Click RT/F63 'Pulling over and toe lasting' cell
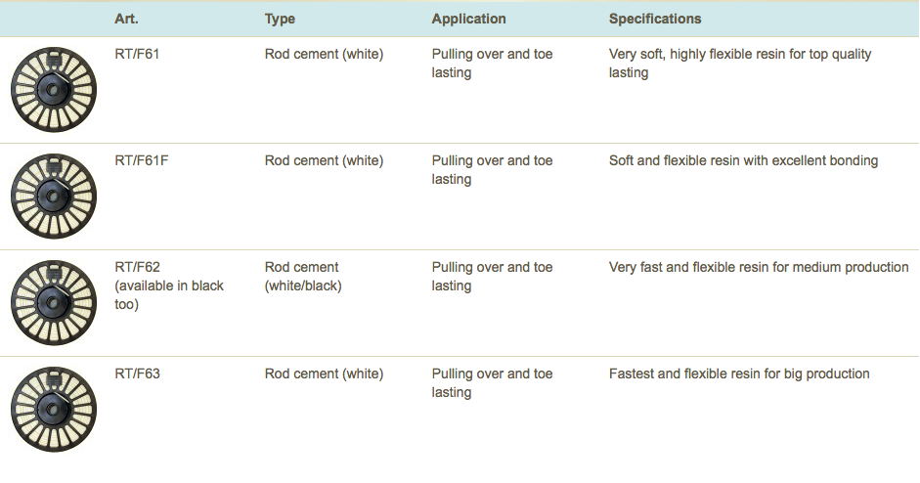The width and height of the screenshot is (920, 483). pyautogui.click(x=493, y=383)
